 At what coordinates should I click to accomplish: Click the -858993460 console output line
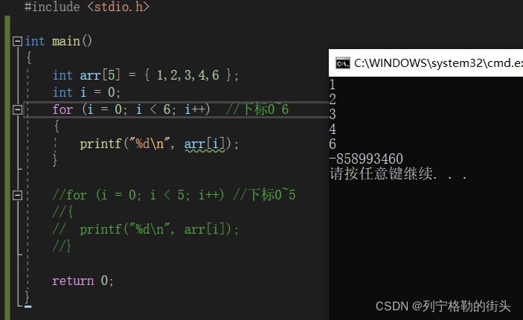click(x=366, y=159)
